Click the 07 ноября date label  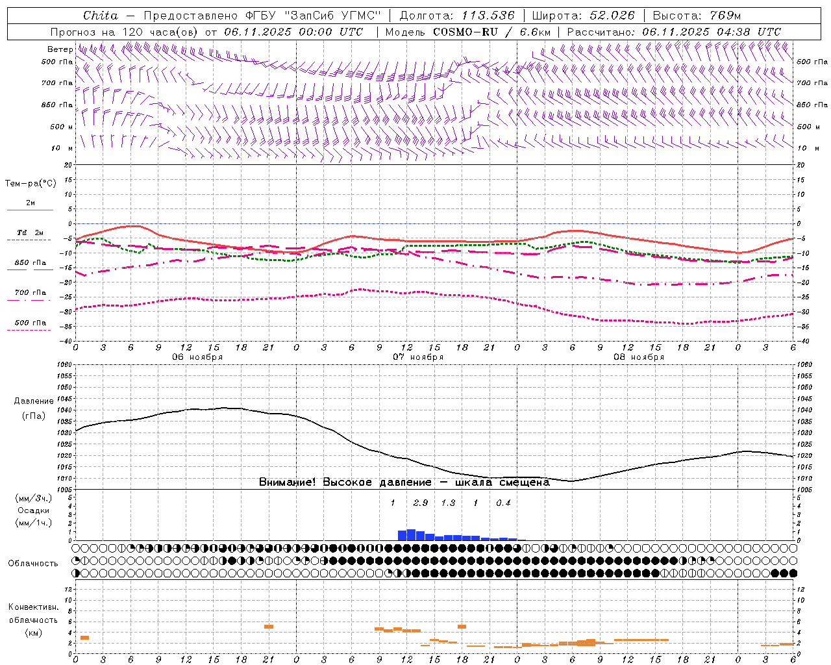[418, 357]
